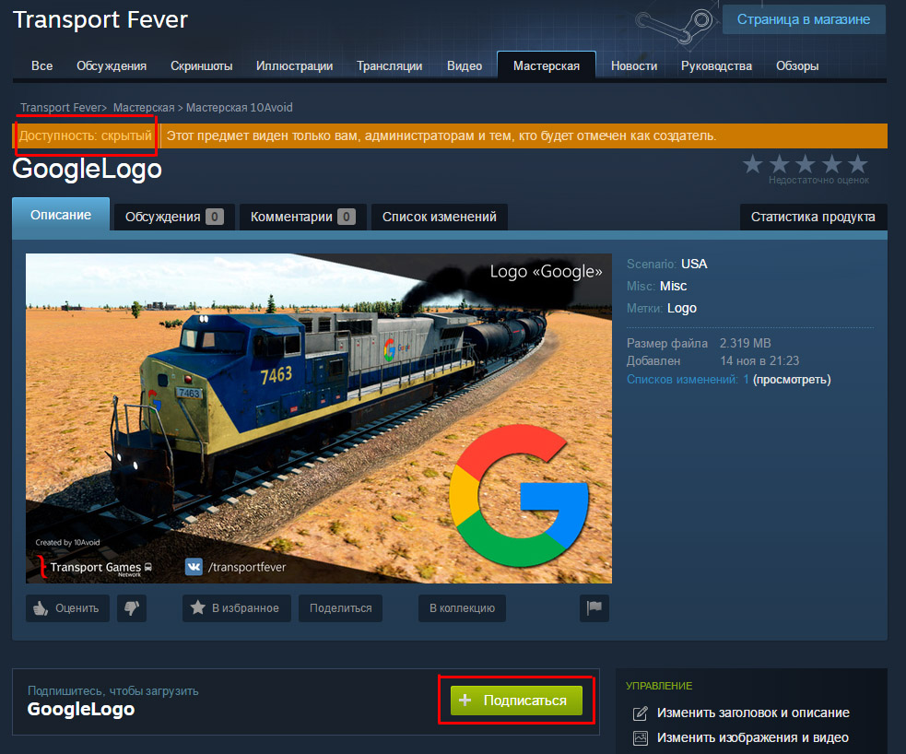Select the Описание item tab
906x754 pixels.
point(61,215)
